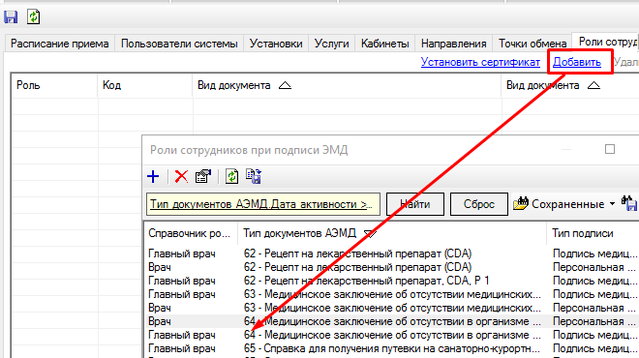Add a new record with blue plus icon

[153, 176]
